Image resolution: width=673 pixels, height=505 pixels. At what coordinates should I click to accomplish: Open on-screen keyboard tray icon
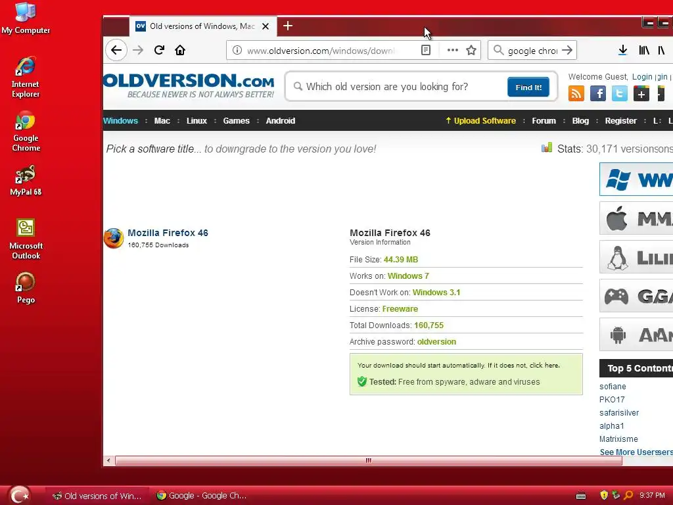pos(581,496)
